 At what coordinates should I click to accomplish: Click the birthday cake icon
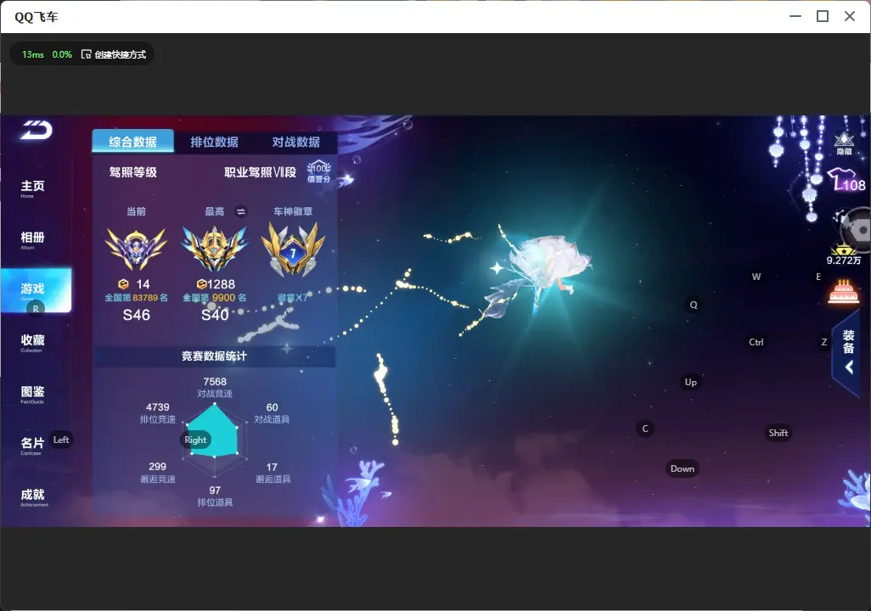click(843, 291)
